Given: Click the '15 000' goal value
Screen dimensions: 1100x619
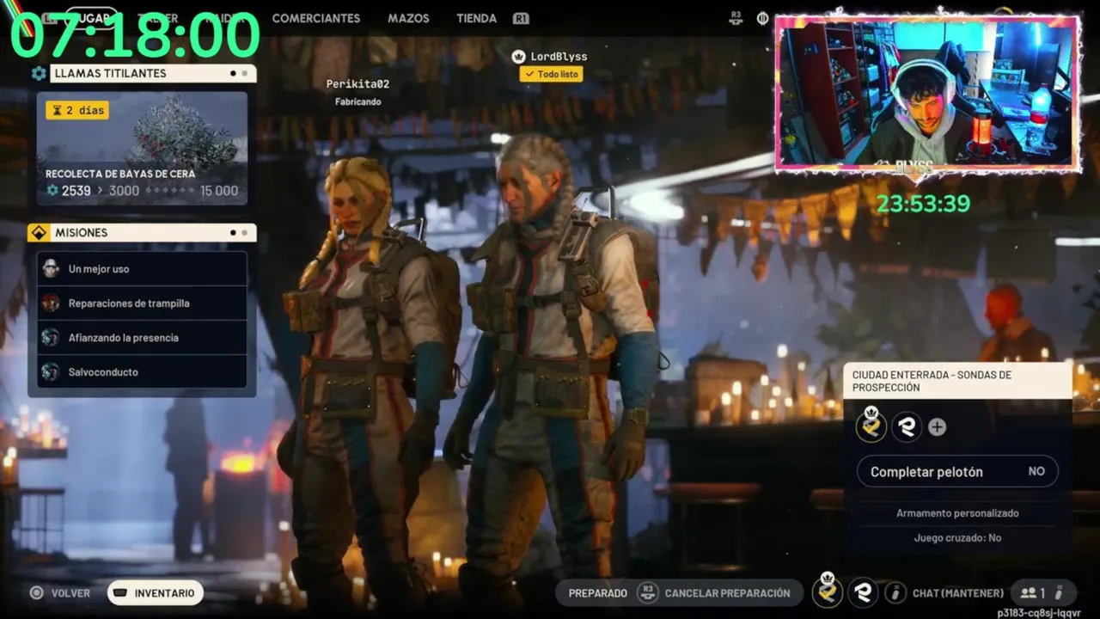Looking at the screenshot, I should click(219, 191).
